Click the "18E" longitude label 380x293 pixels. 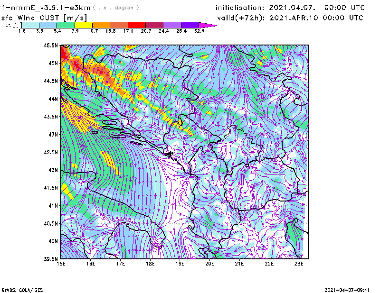(x=150, y=264)
